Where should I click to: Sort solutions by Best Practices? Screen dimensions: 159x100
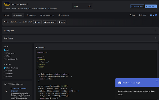[5, 68]
